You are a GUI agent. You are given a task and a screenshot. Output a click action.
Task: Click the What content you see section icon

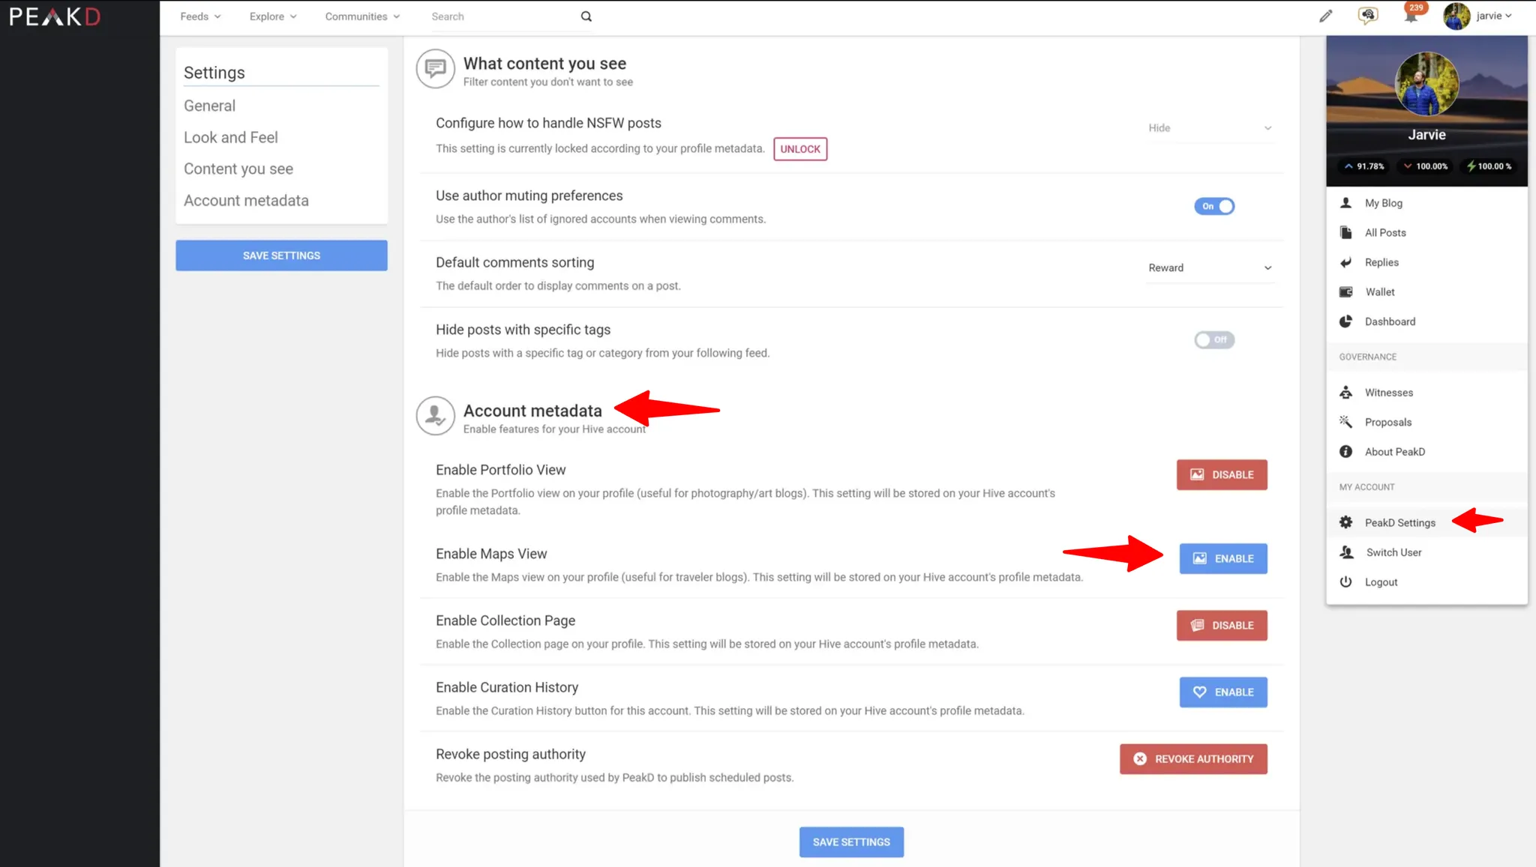(436, 69)
